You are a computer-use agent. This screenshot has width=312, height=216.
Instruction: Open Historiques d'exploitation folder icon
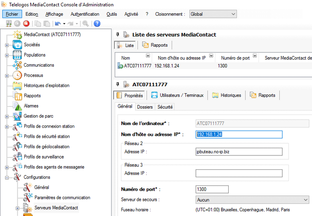pyautogui.click(x=17, y=85)
